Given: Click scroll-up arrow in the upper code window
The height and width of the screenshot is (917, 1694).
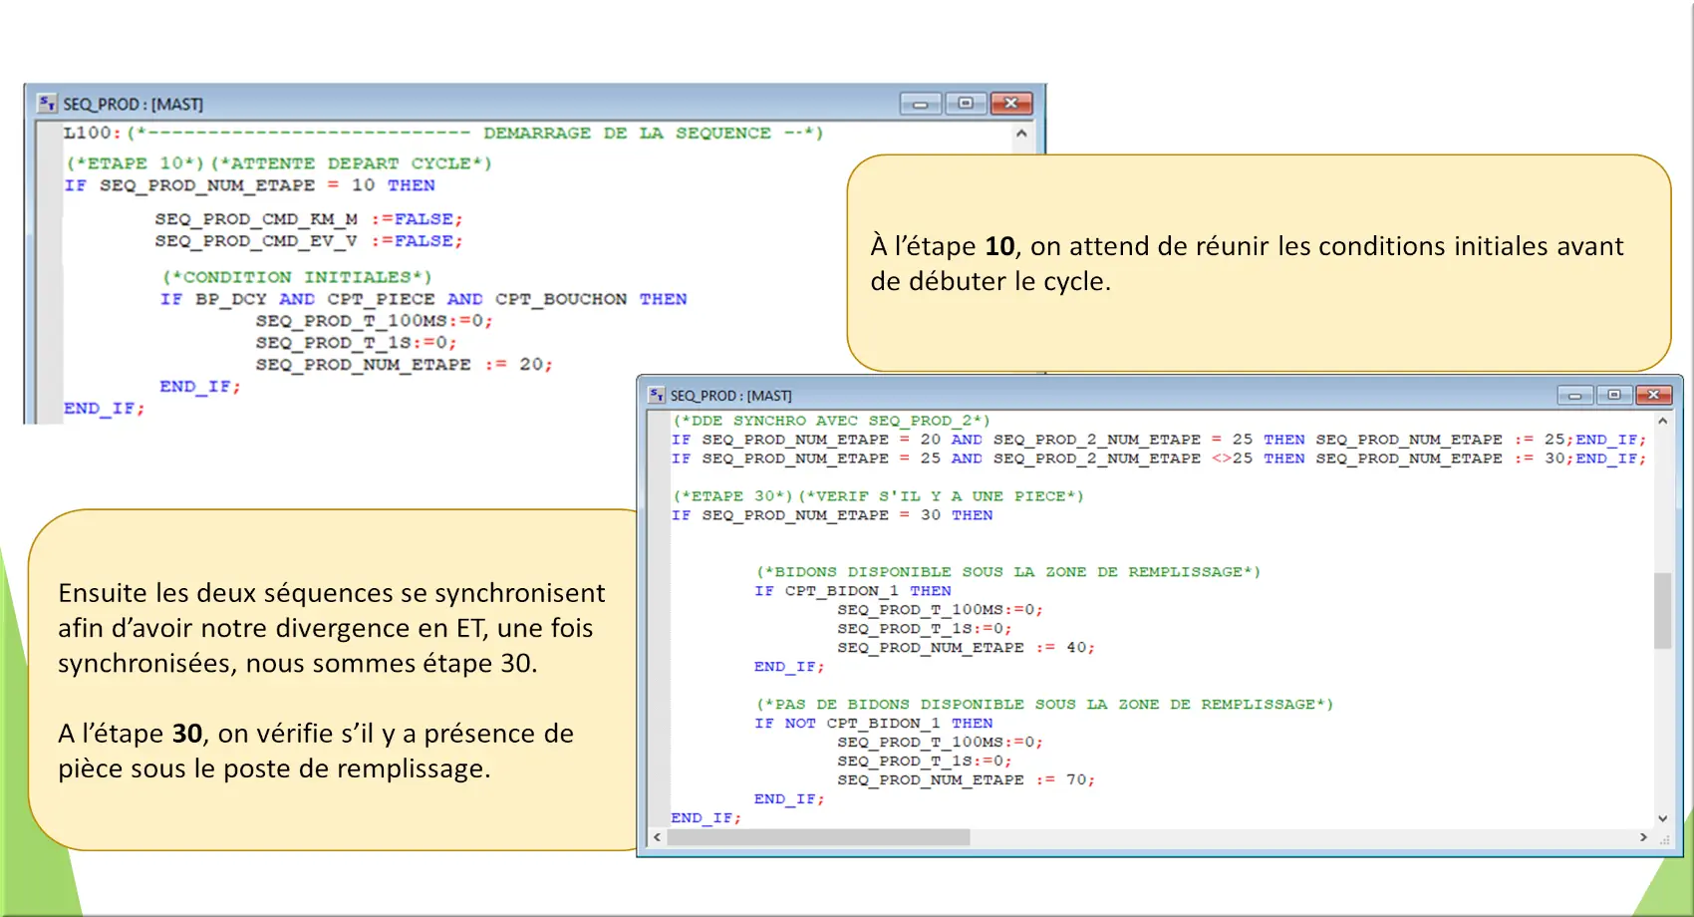Looking at the screenshot, I should point(1021,134).
